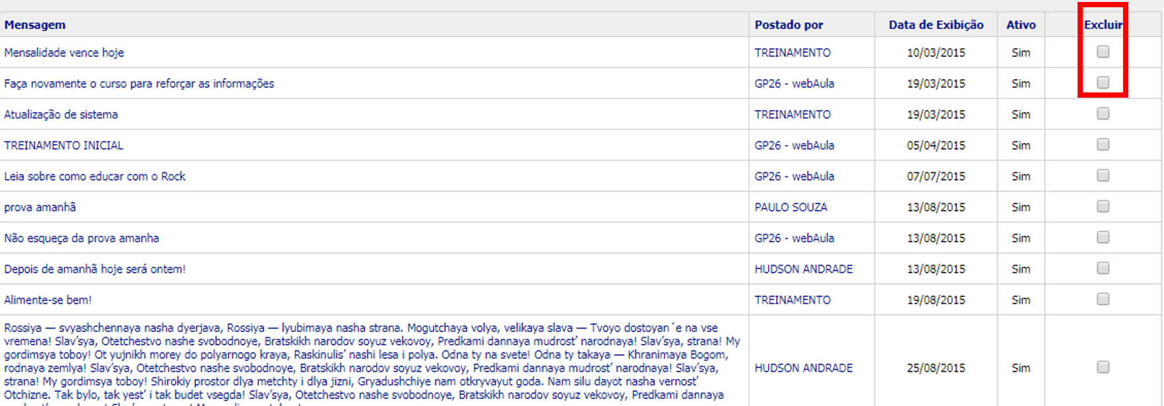Sort by the "Mensagem" column header

point(35,25)
